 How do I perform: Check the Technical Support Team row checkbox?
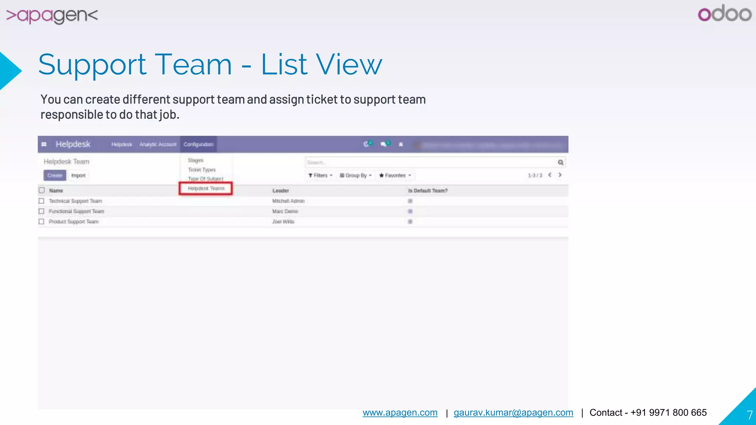pos(41,201)
